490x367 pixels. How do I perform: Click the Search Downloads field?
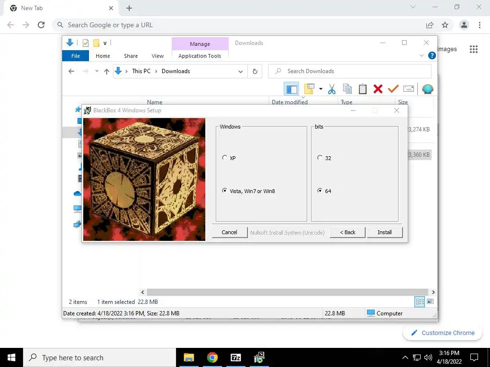[x=350, y=71]
